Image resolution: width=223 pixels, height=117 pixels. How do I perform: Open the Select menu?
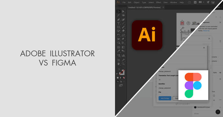pos(151,2)
